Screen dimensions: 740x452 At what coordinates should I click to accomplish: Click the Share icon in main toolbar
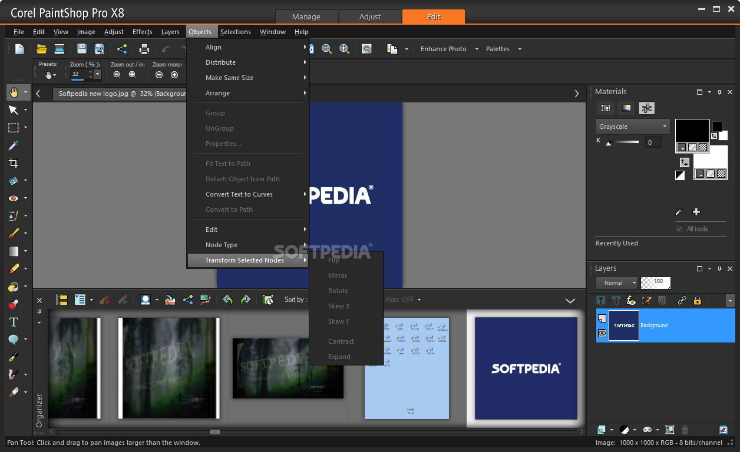[122, 49]
